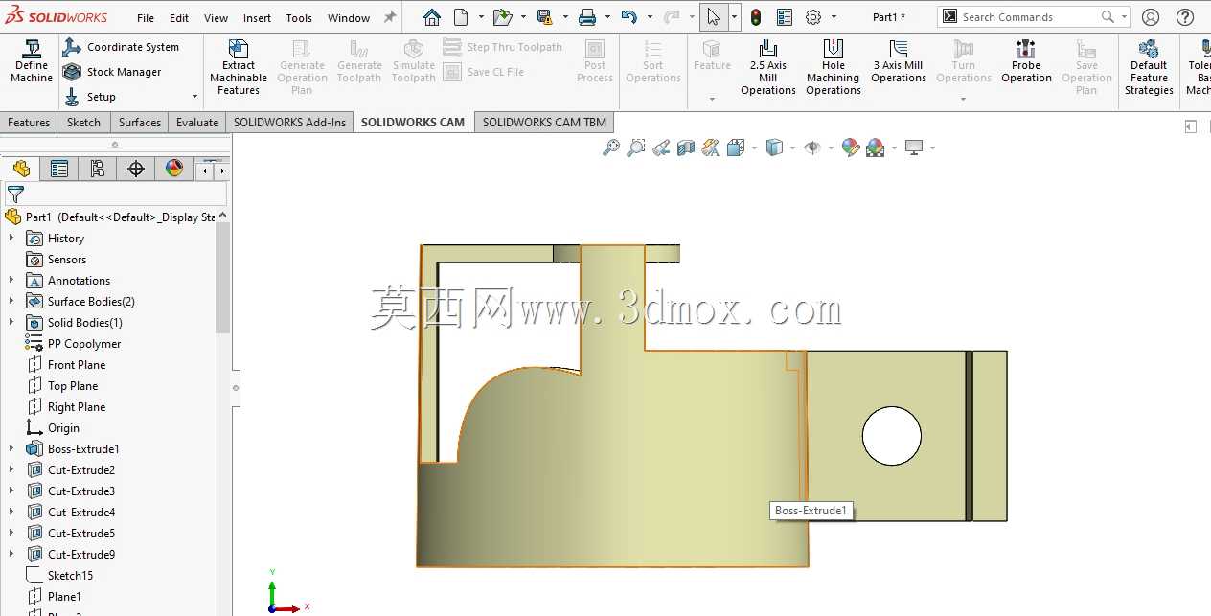Expand the Boss-Extrude1 feature node

11,448
